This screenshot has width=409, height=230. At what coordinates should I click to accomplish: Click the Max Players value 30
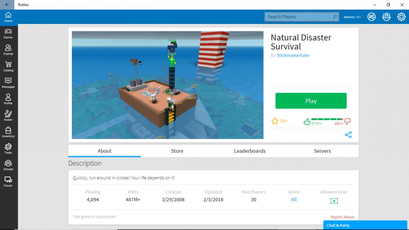coord(253,200)
